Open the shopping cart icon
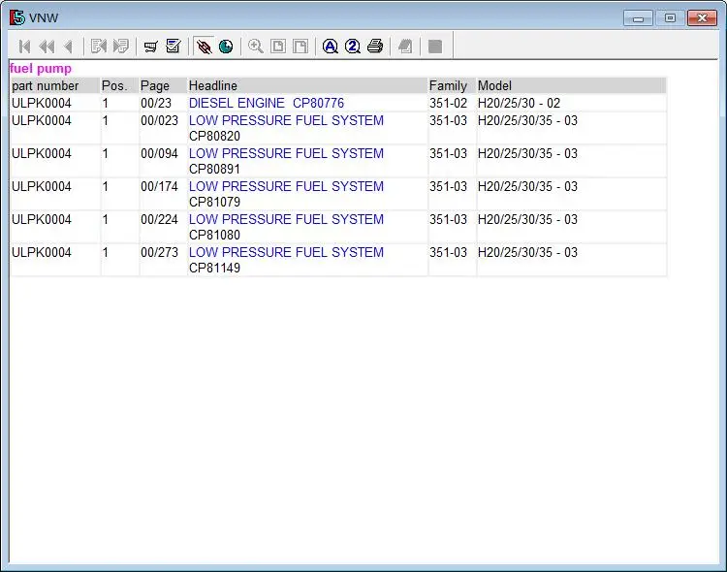This screenshot has width=727, height=572. [x=151, y=47]
